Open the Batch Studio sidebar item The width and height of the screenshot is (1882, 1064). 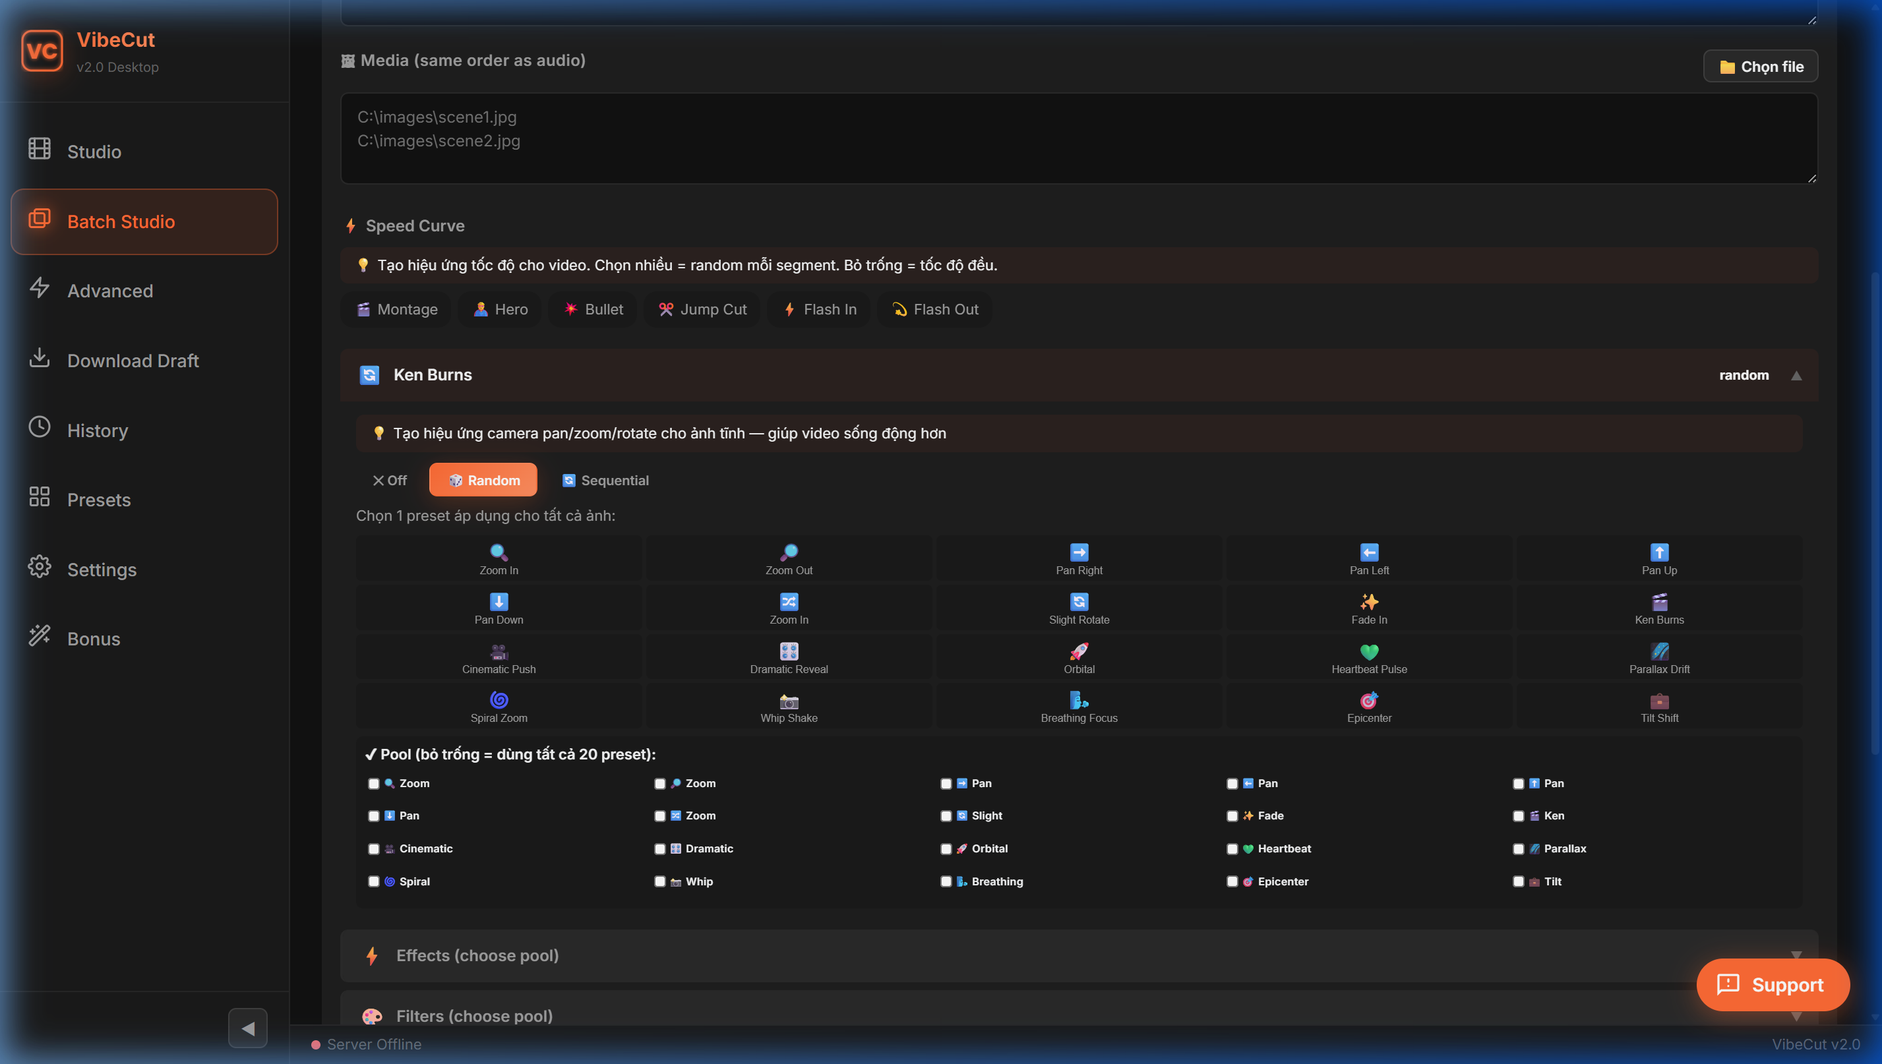(144, 222)
